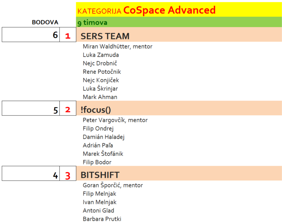The image size is (282, 222).
Task: Select the Luka Zamuda entry
Action: (x=101, y=55)
